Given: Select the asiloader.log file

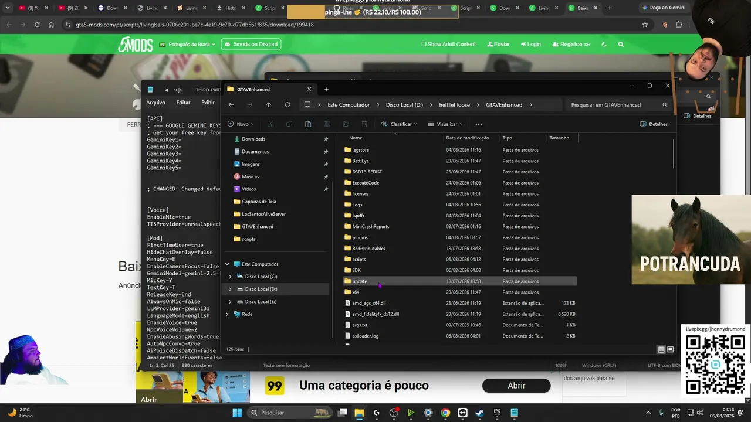Looking at the screenshot, I should point(459,336).
